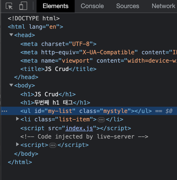
Task: Click the UTF-8 attribute value
Action: pyautogui.click(x=81, y=44)
